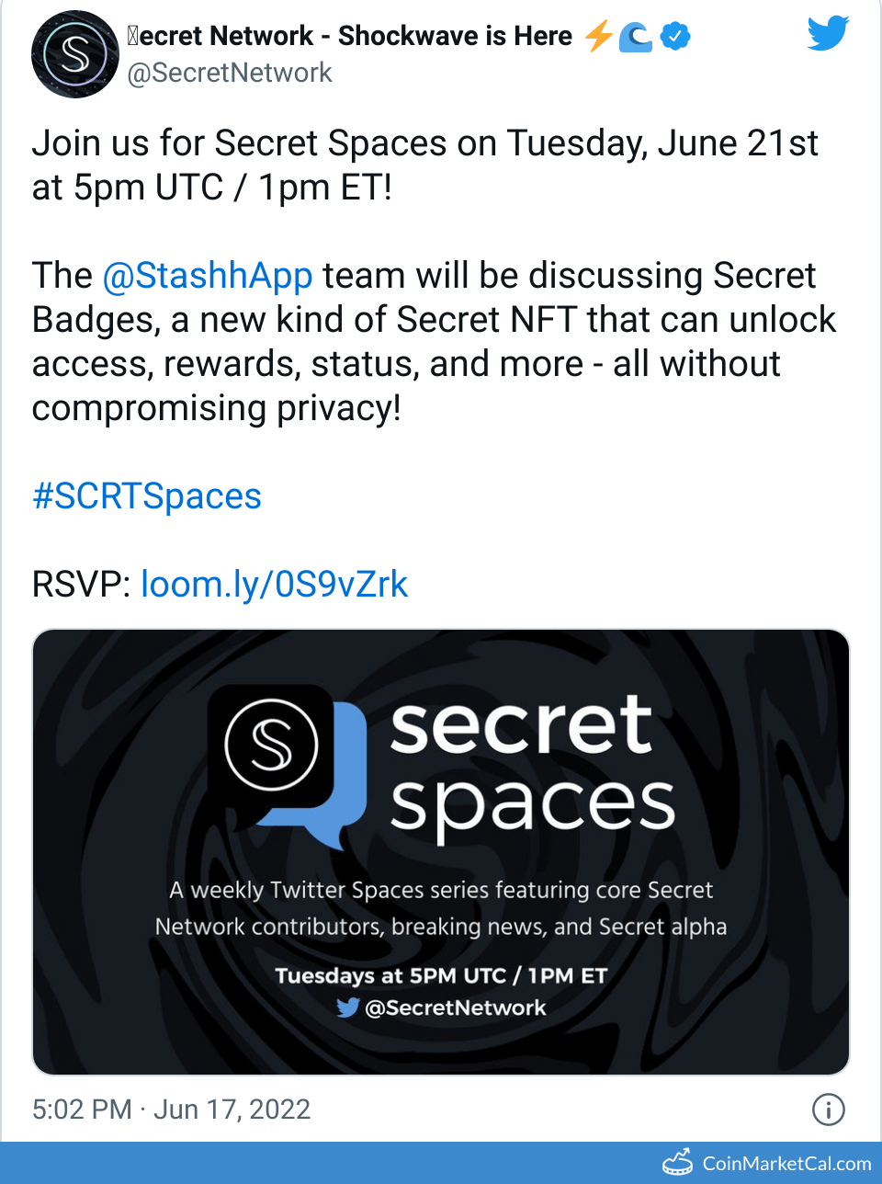This screenshot has height=1184, width=882.
Task: Click the lightning bolt emoji in display name
Action: [599, 37]
